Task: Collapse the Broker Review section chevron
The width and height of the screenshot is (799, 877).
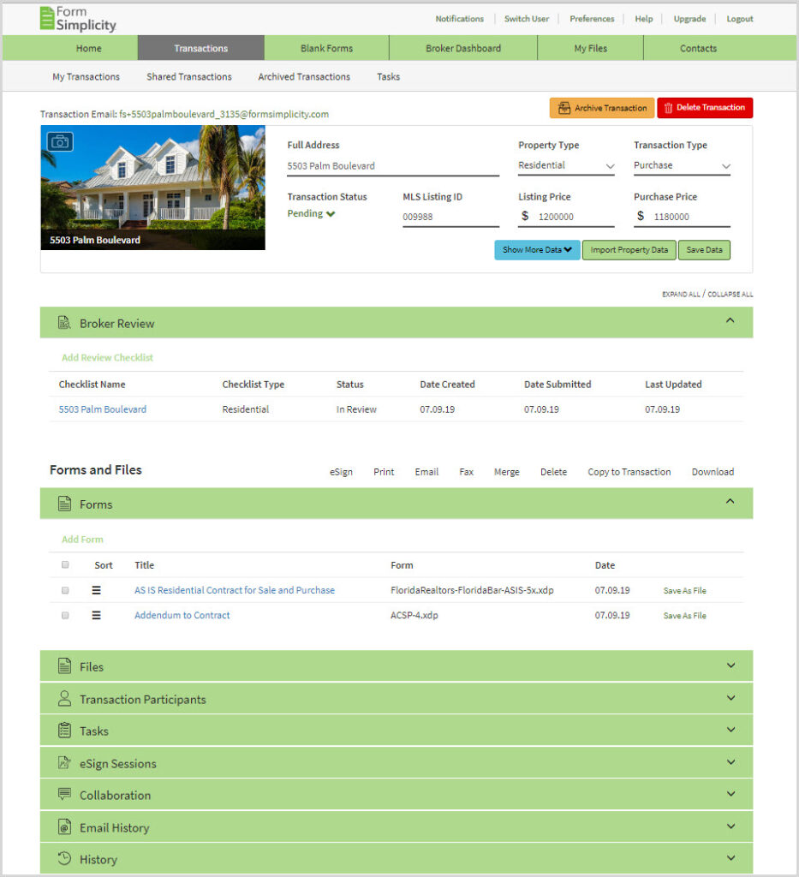Action: (x=730, y=321)
